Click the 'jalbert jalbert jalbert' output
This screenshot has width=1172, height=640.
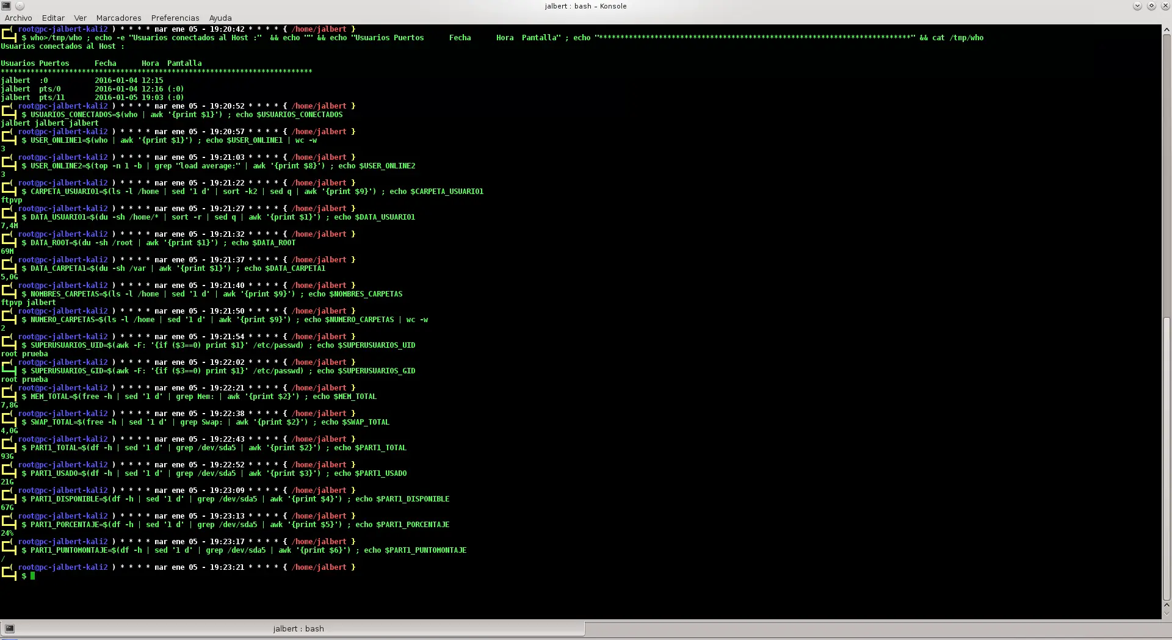pyautogui.click(x=49, y=123)
